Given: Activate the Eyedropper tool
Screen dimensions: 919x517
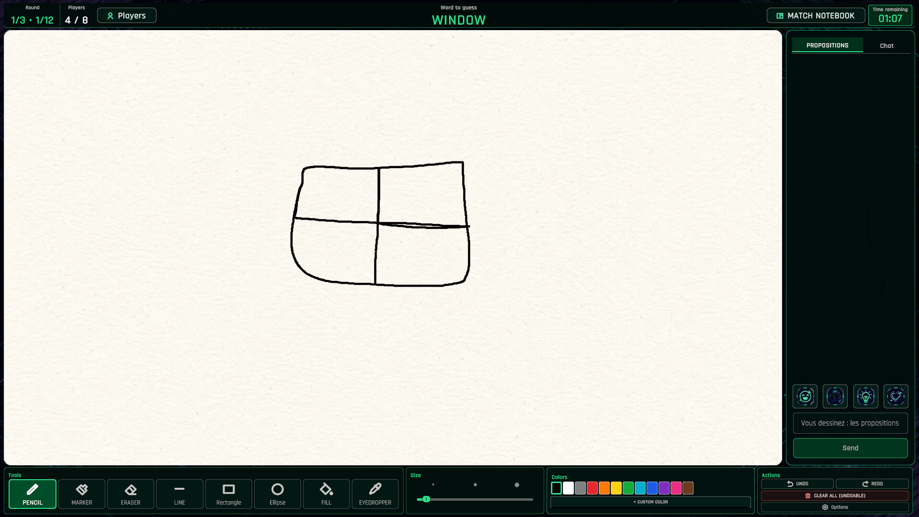Looking at the screenshot, I should click(x=375, y=494).
